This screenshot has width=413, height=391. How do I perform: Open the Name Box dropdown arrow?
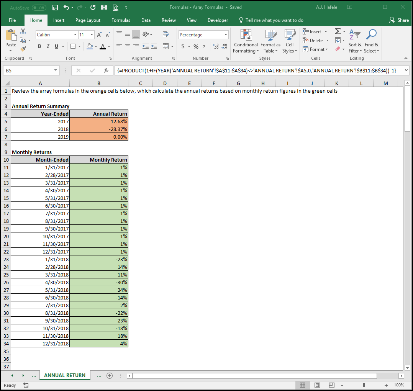56,70
